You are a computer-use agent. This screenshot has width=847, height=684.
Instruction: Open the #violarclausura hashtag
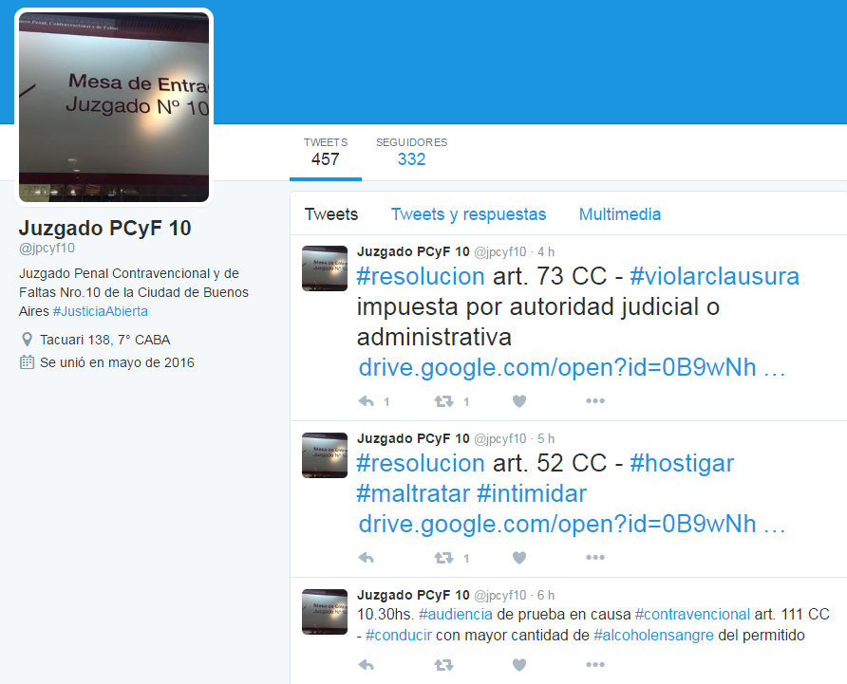click(715, 276)
